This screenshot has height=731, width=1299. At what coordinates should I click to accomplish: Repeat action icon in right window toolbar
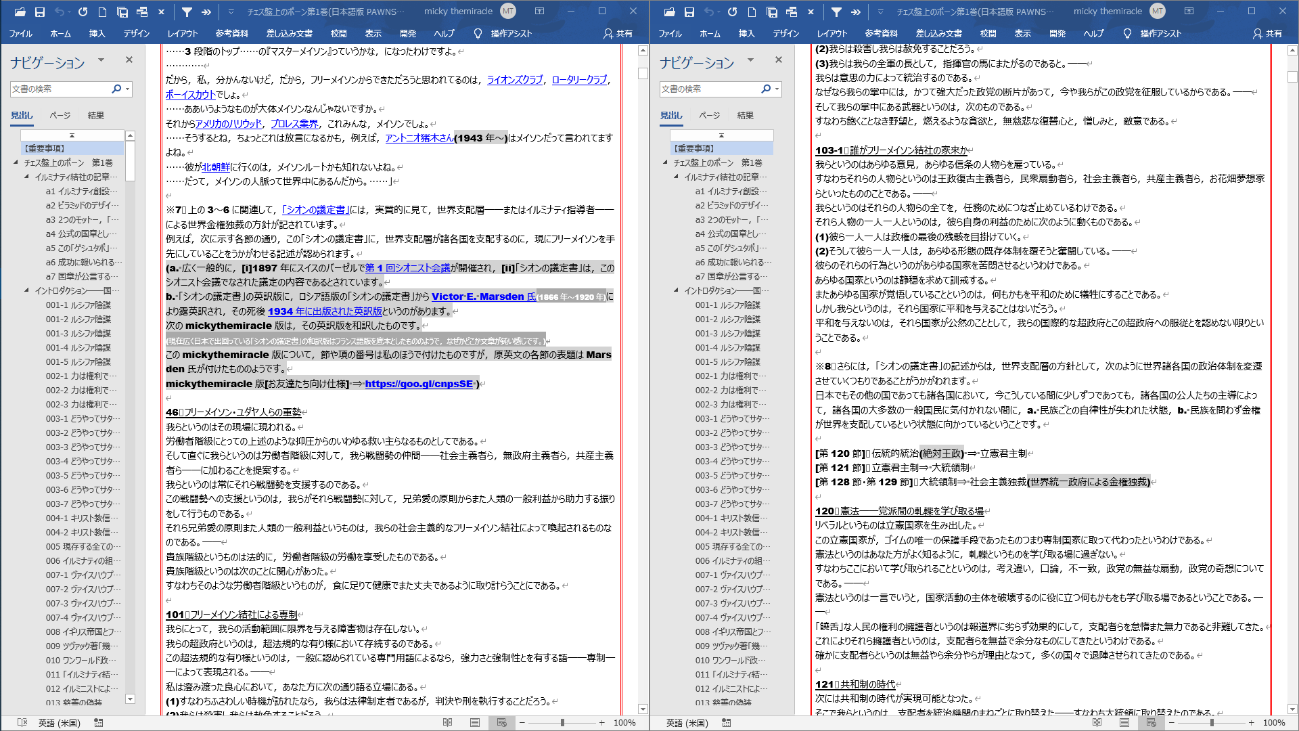pyautogui.click(x=732, y=12)
